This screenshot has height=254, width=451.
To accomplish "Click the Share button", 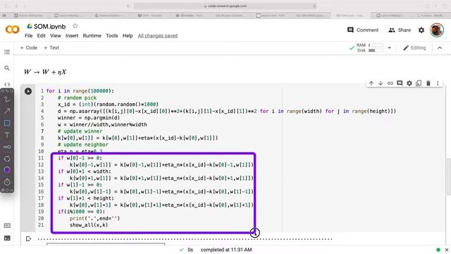I will [x=400, y=30].
